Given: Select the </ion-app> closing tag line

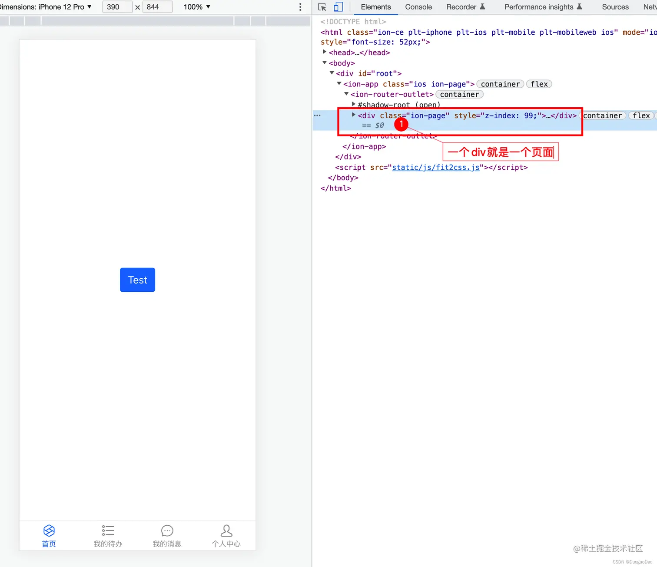Looking at the screenshot, I should click(x=364, y=146).
